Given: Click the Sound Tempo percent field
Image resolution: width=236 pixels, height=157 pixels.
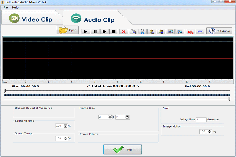Looking at the screenshot, I should point(60,138).
